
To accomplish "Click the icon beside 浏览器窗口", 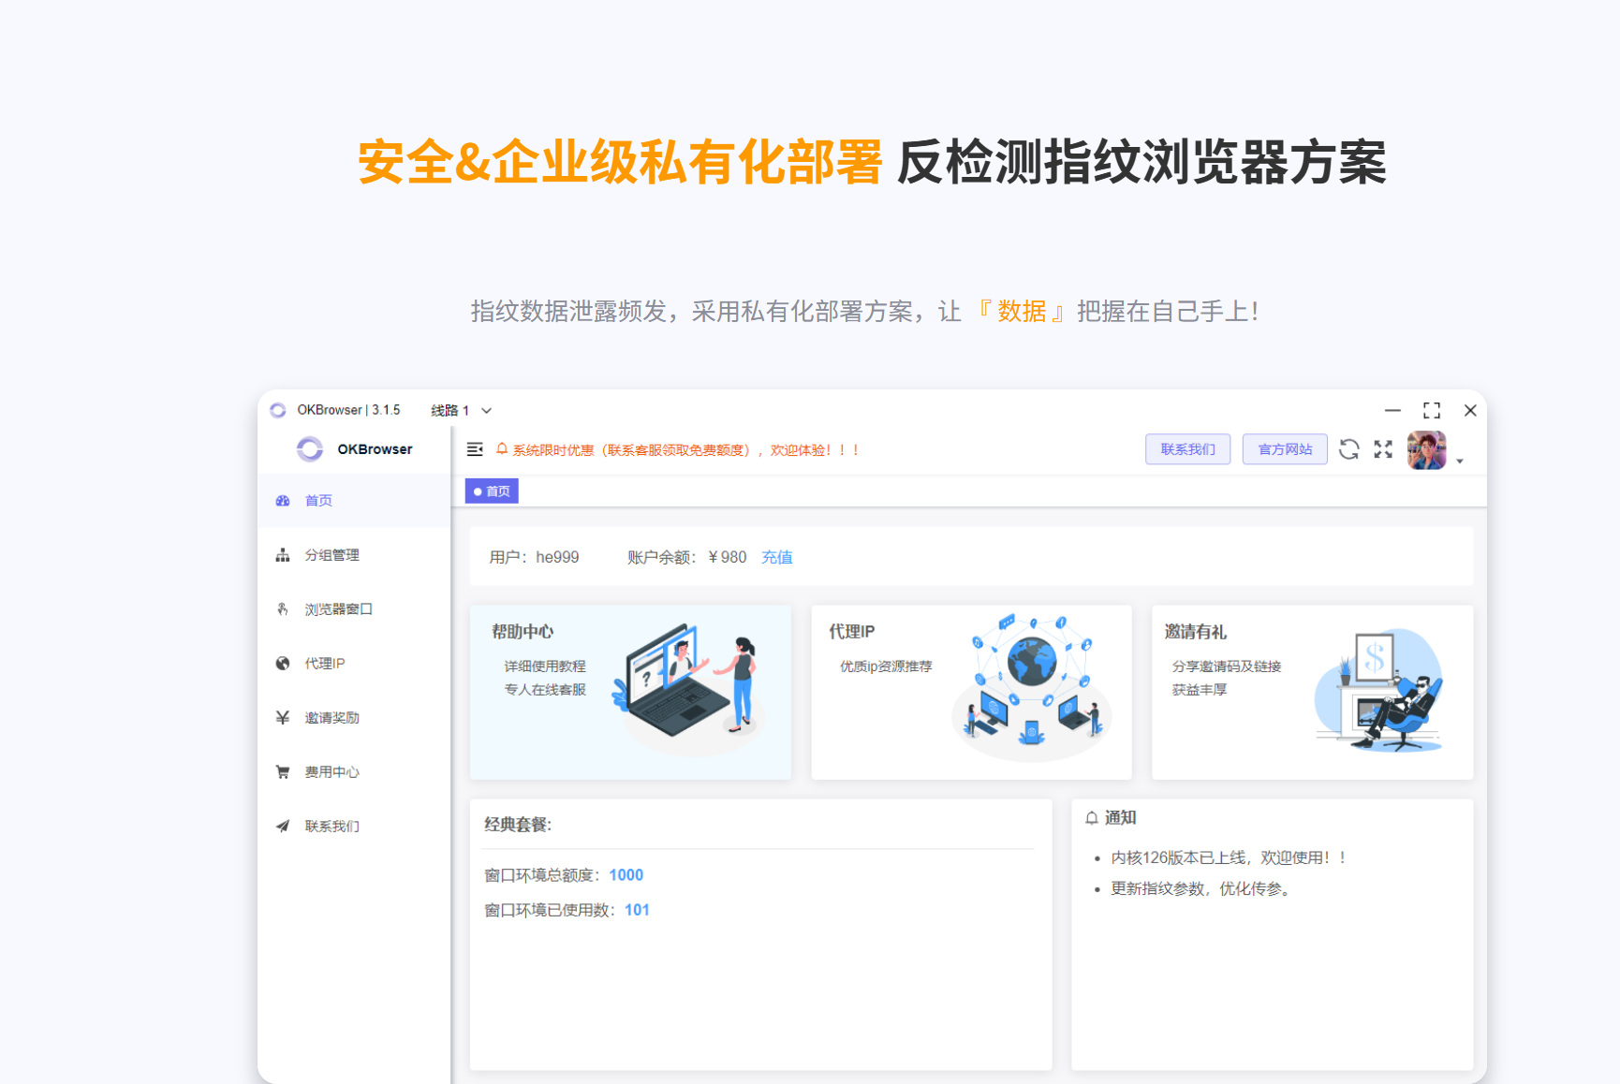I will click(283, 609).
